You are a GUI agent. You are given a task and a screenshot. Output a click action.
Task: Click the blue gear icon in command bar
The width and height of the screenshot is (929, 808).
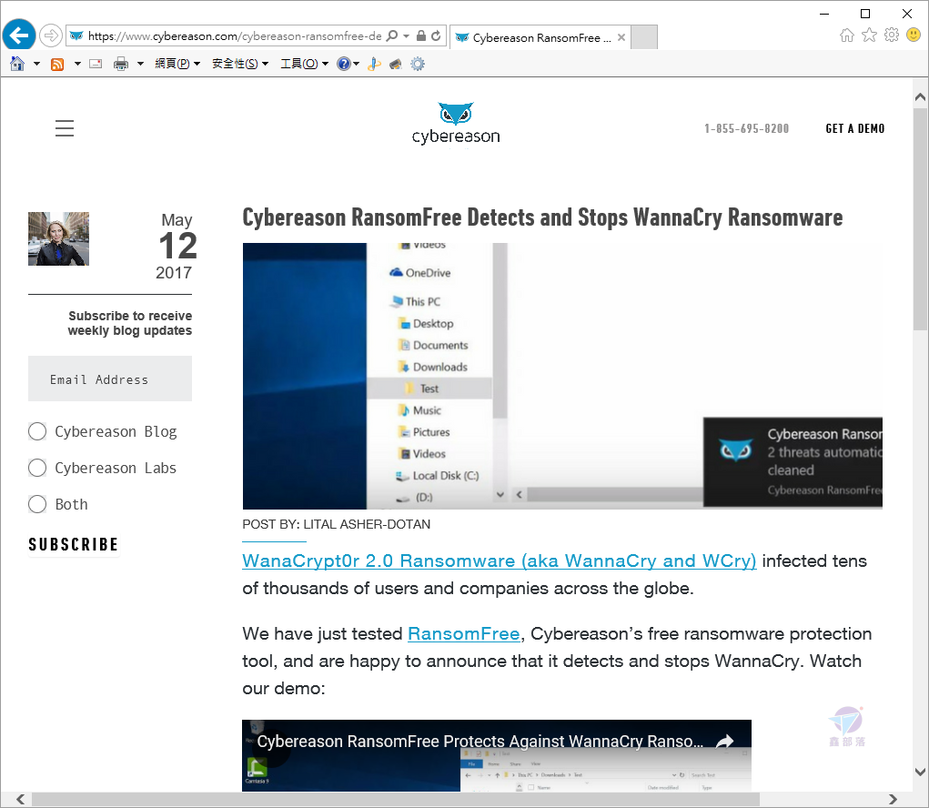click(x=418, y=64)
